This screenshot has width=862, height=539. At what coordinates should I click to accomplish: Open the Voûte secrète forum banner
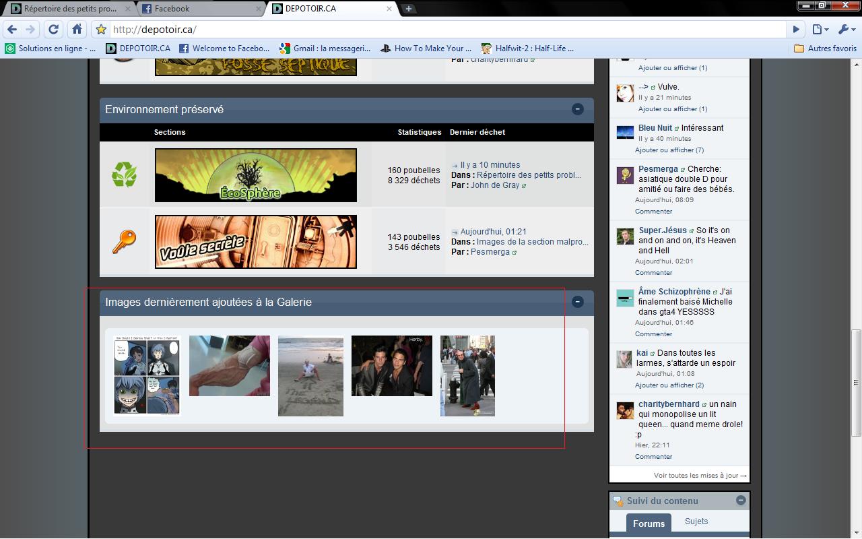(x=256, y=242)
